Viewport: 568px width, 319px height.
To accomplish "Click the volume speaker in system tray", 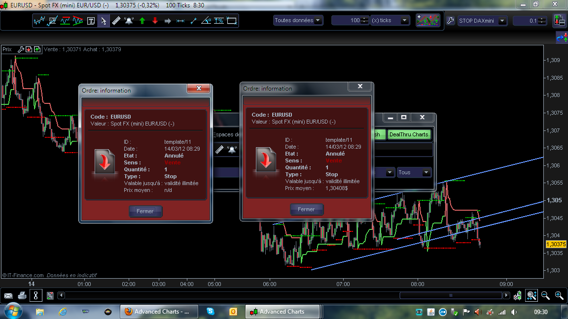I will tap(514, 312).
